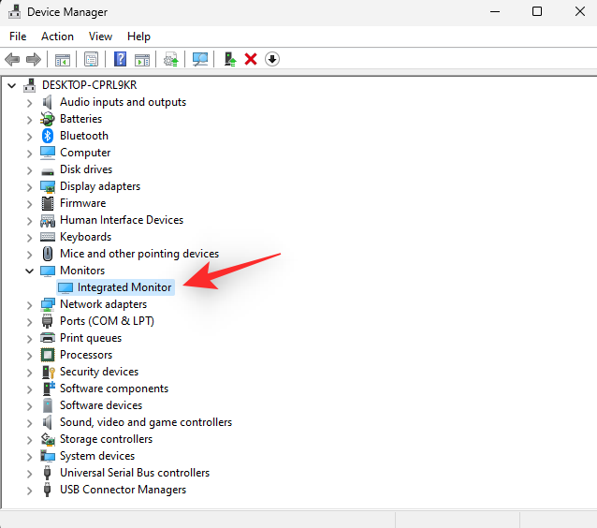Open the File menu
The width and height of the screenshot is (597, 528).
tap(18, 37)
